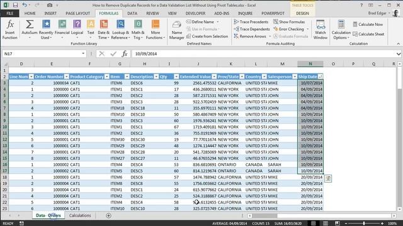Open the Table Tools DESIGN tab
Image resolution: width=403 pixels, height=226 pixels.
302,13
